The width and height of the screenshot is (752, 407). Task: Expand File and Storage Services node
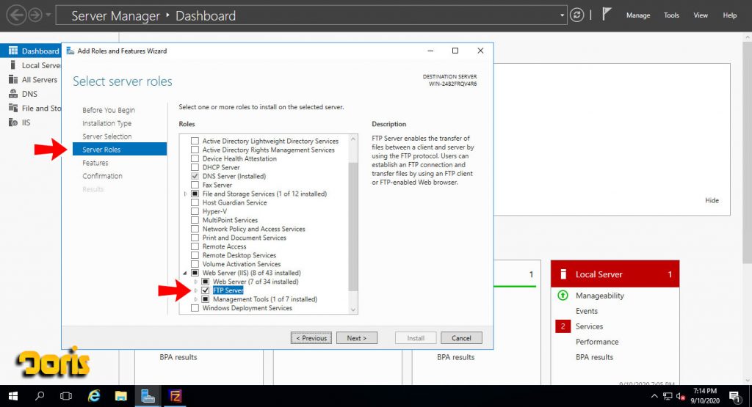186,194
